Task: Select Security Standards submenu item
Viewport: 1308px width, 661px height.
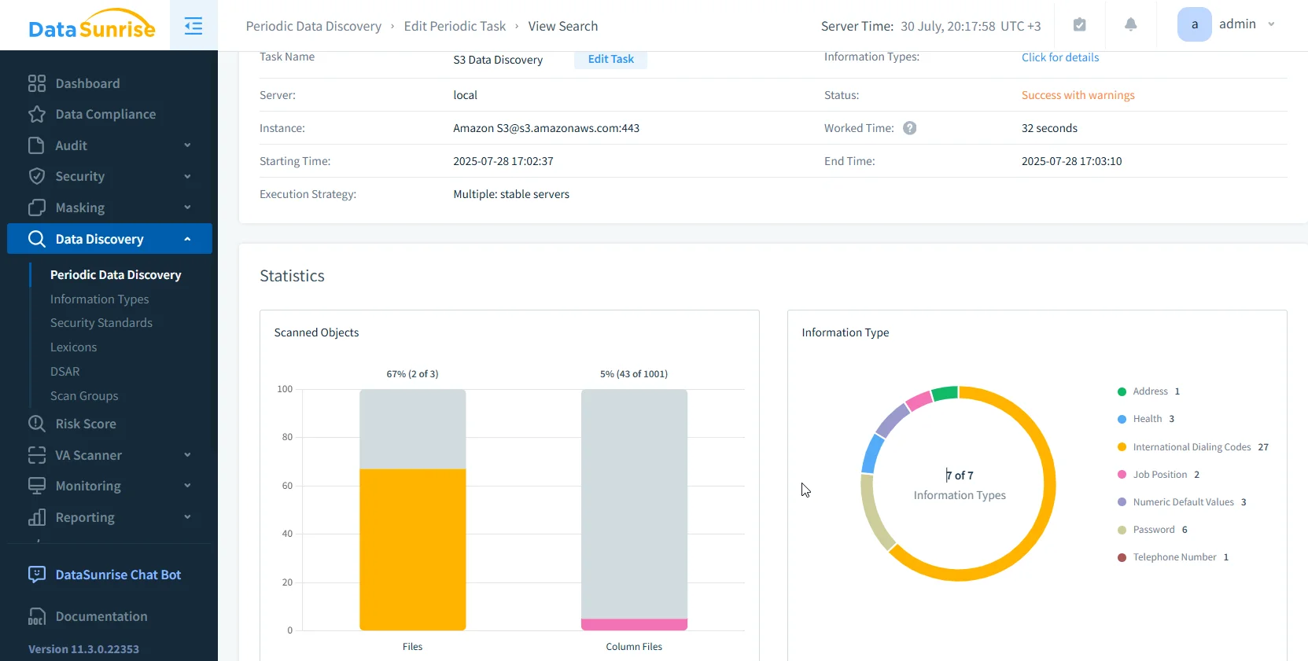Action: (x=101, y=323)
